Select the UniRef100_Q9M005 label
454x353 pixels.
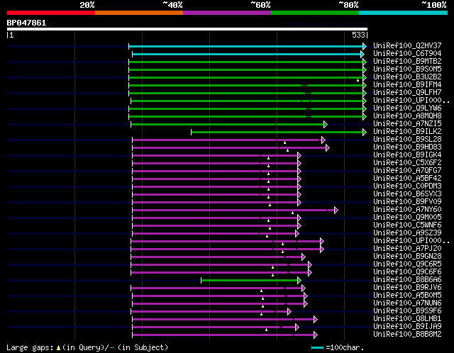407,218
